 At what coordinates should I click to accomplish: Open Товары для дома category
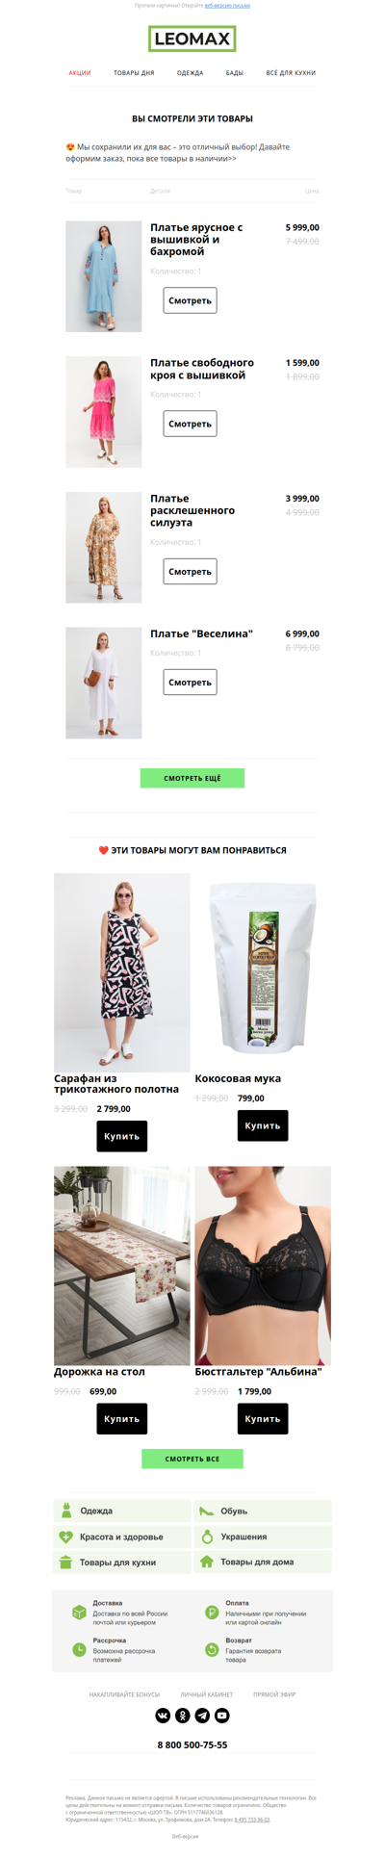pos(263,1562)
